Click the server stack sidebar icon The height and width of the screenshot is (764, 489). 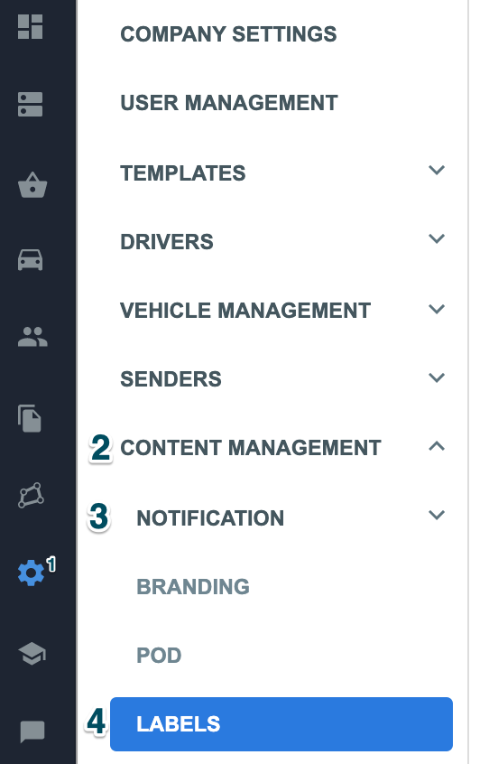[30, 104]
